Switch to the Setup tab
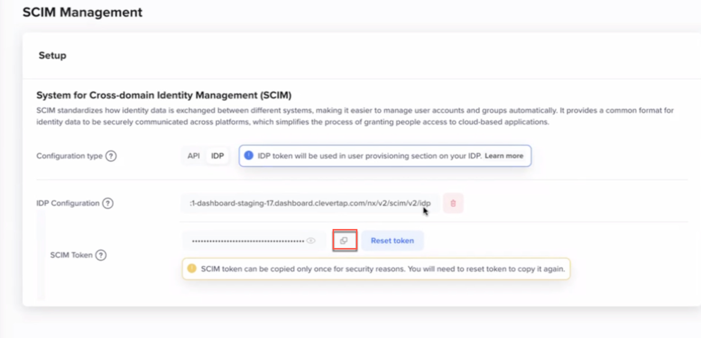 click(52, 56)
